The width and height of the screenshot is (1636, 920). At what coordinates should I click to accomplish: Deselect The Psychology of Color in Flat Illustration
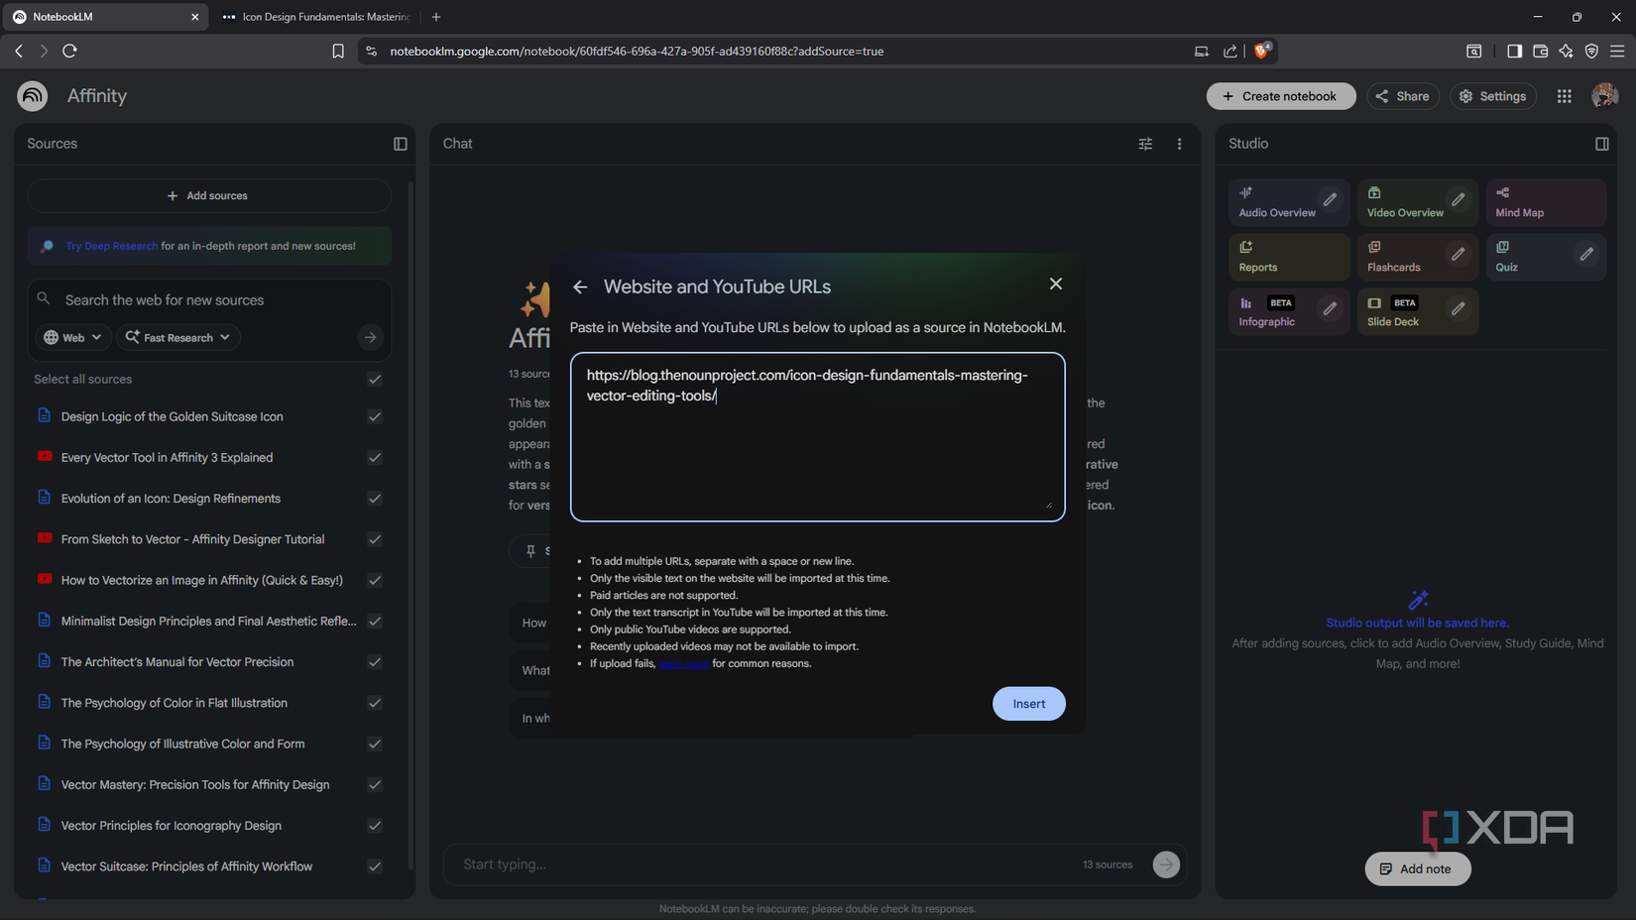(375, 703)
